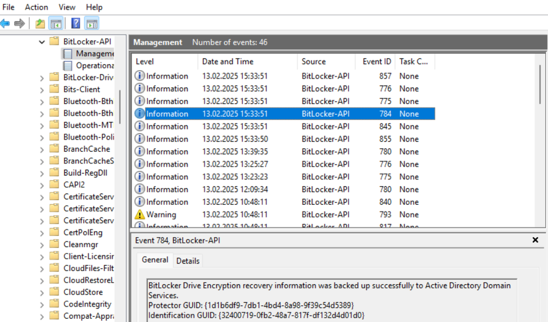Click the info icon of event 855 row
Image resolution: width=548 pixels, height=322 pixels.
tap(139, 139)
